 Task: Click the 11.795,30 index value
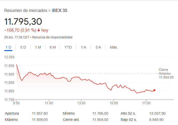coord(23,22)
